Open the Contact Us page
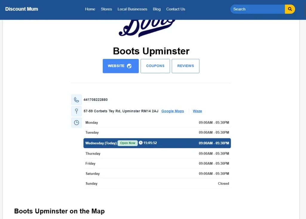Screen dimensions: 306x219 pyautogui.click(x=176, y=9)
